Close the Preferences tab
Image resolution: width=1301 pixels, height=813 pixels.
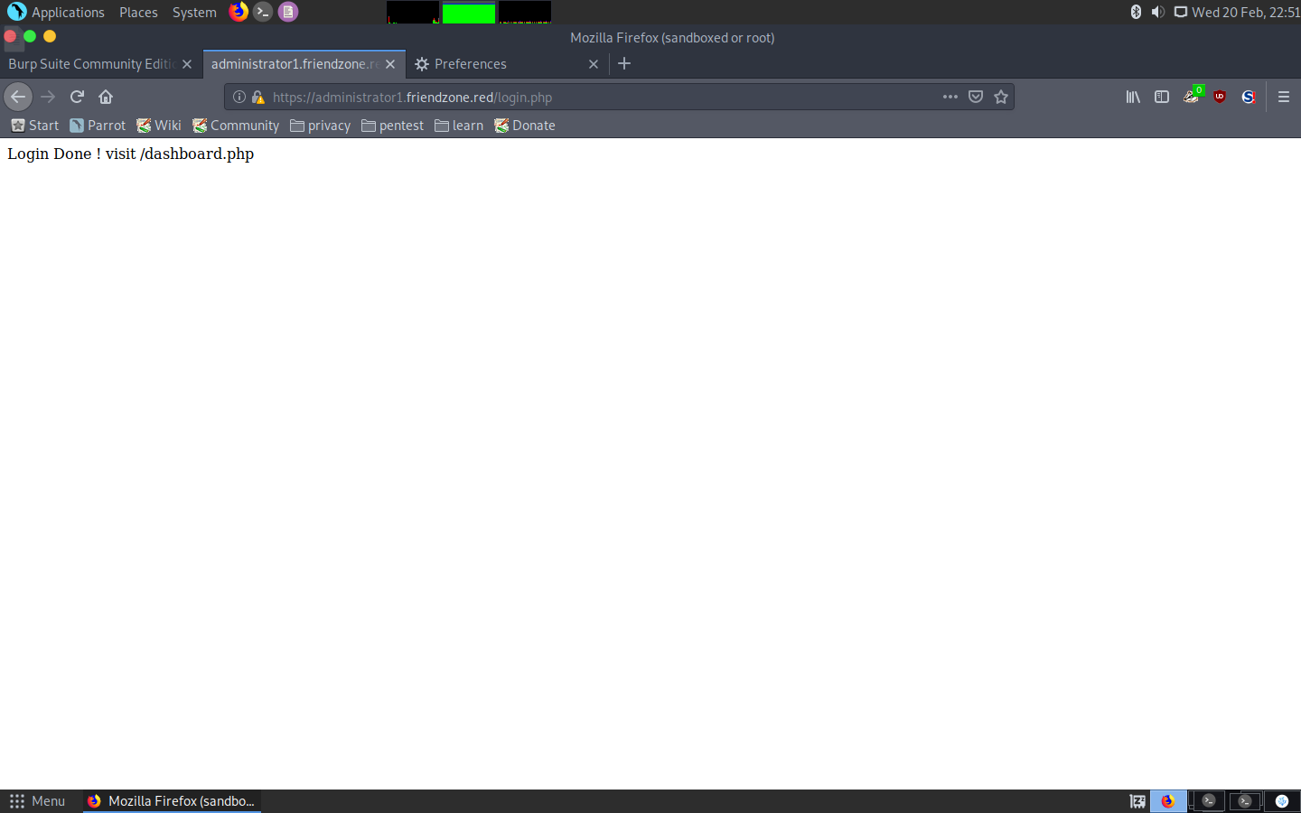click(594, 64)
